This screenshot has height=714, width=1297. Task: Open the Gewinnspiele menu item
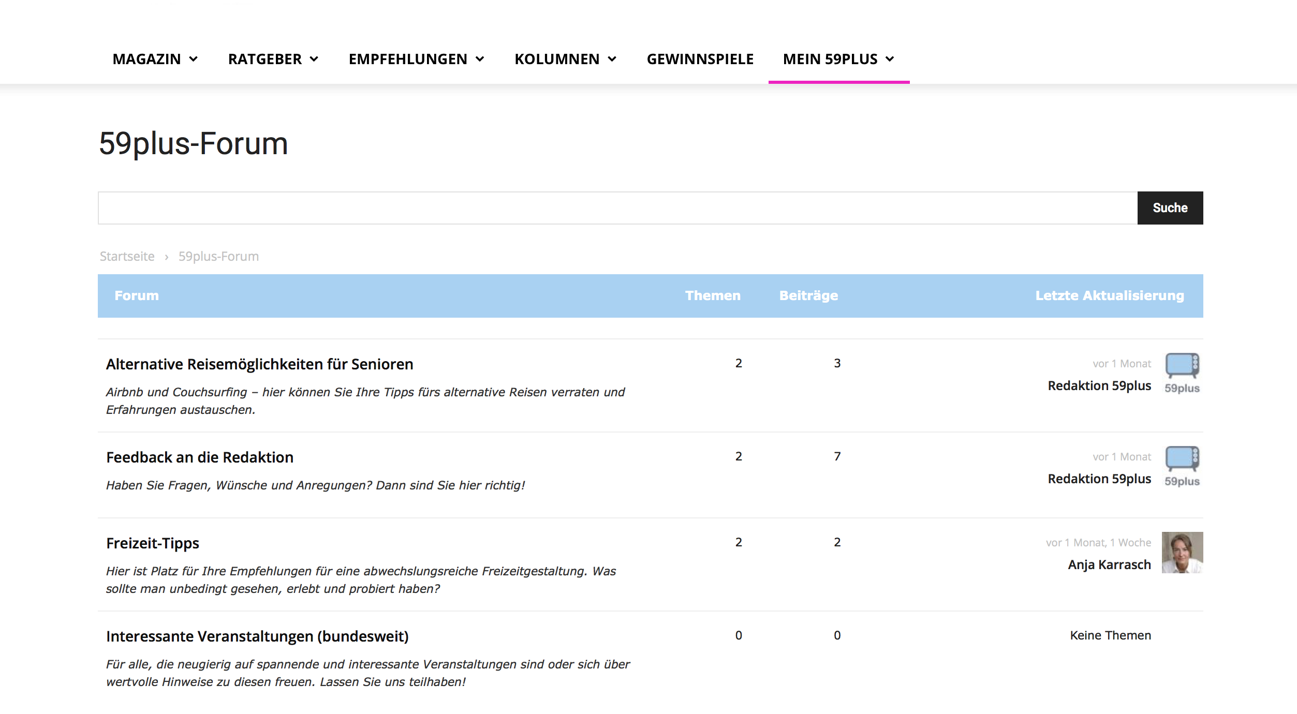click(700, 59)
